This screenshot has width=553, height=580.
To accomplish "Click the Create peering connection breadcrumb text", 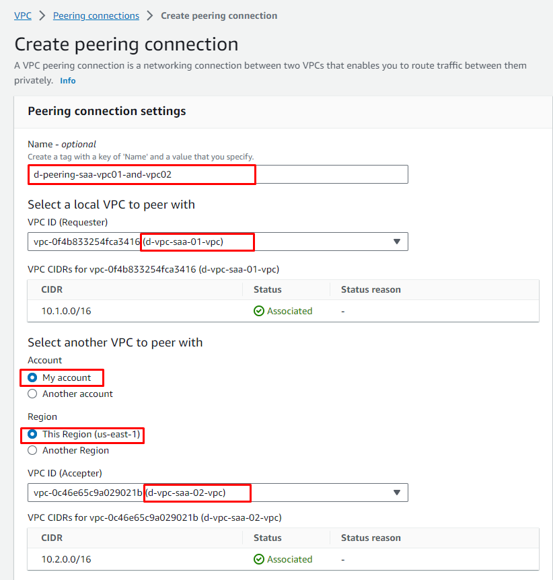I will pyautogui.click(x=219, y=15).
